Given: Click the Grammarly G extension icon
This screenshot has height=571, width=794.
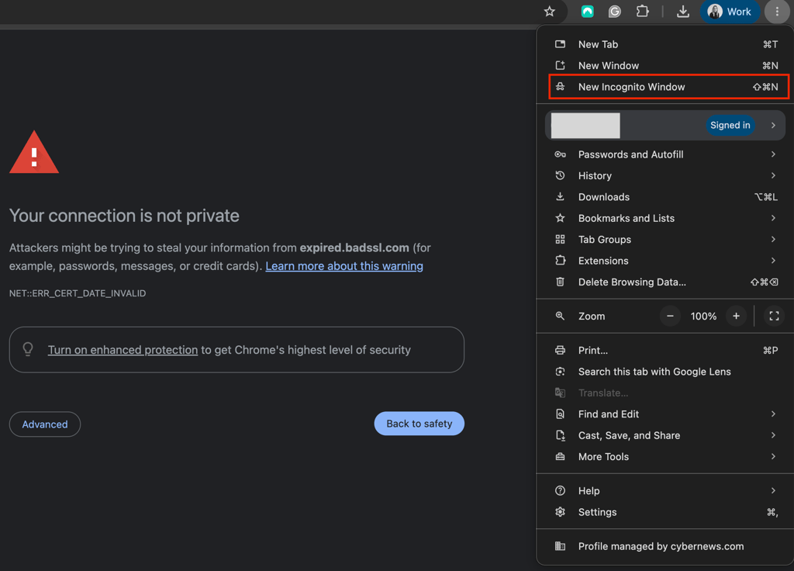Looking at the screenshot, I should [x=615, y=11].
